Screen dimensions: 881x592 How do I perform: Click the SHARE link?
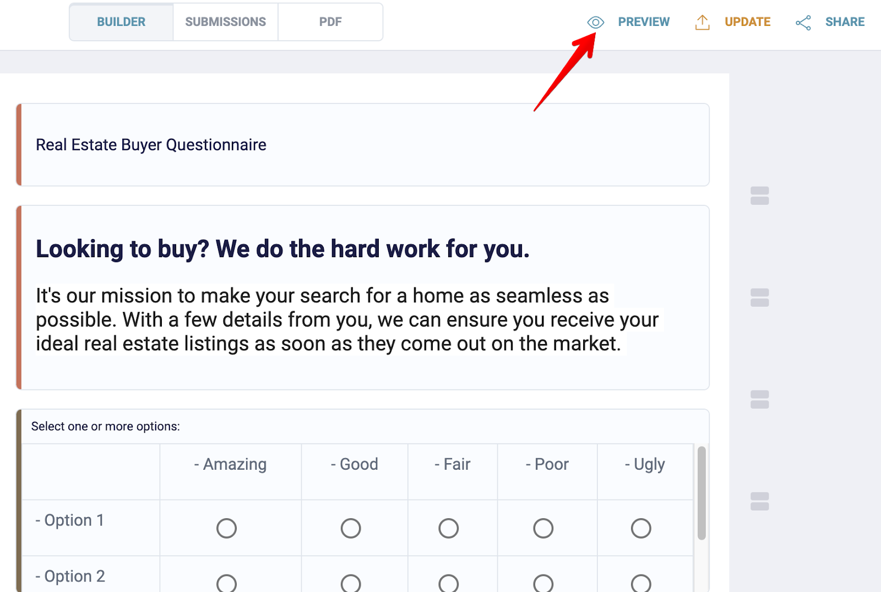(845, 22)
